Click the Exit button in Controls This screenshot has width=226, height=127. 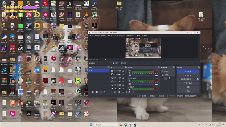point(188,91)
